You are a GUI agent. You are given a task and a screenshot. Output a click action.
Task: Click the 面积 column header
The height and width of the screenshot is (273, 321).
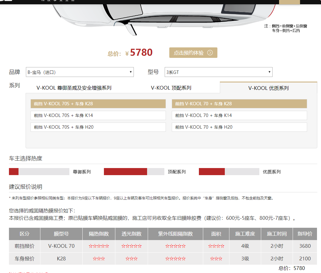click(x=216, y=234)
